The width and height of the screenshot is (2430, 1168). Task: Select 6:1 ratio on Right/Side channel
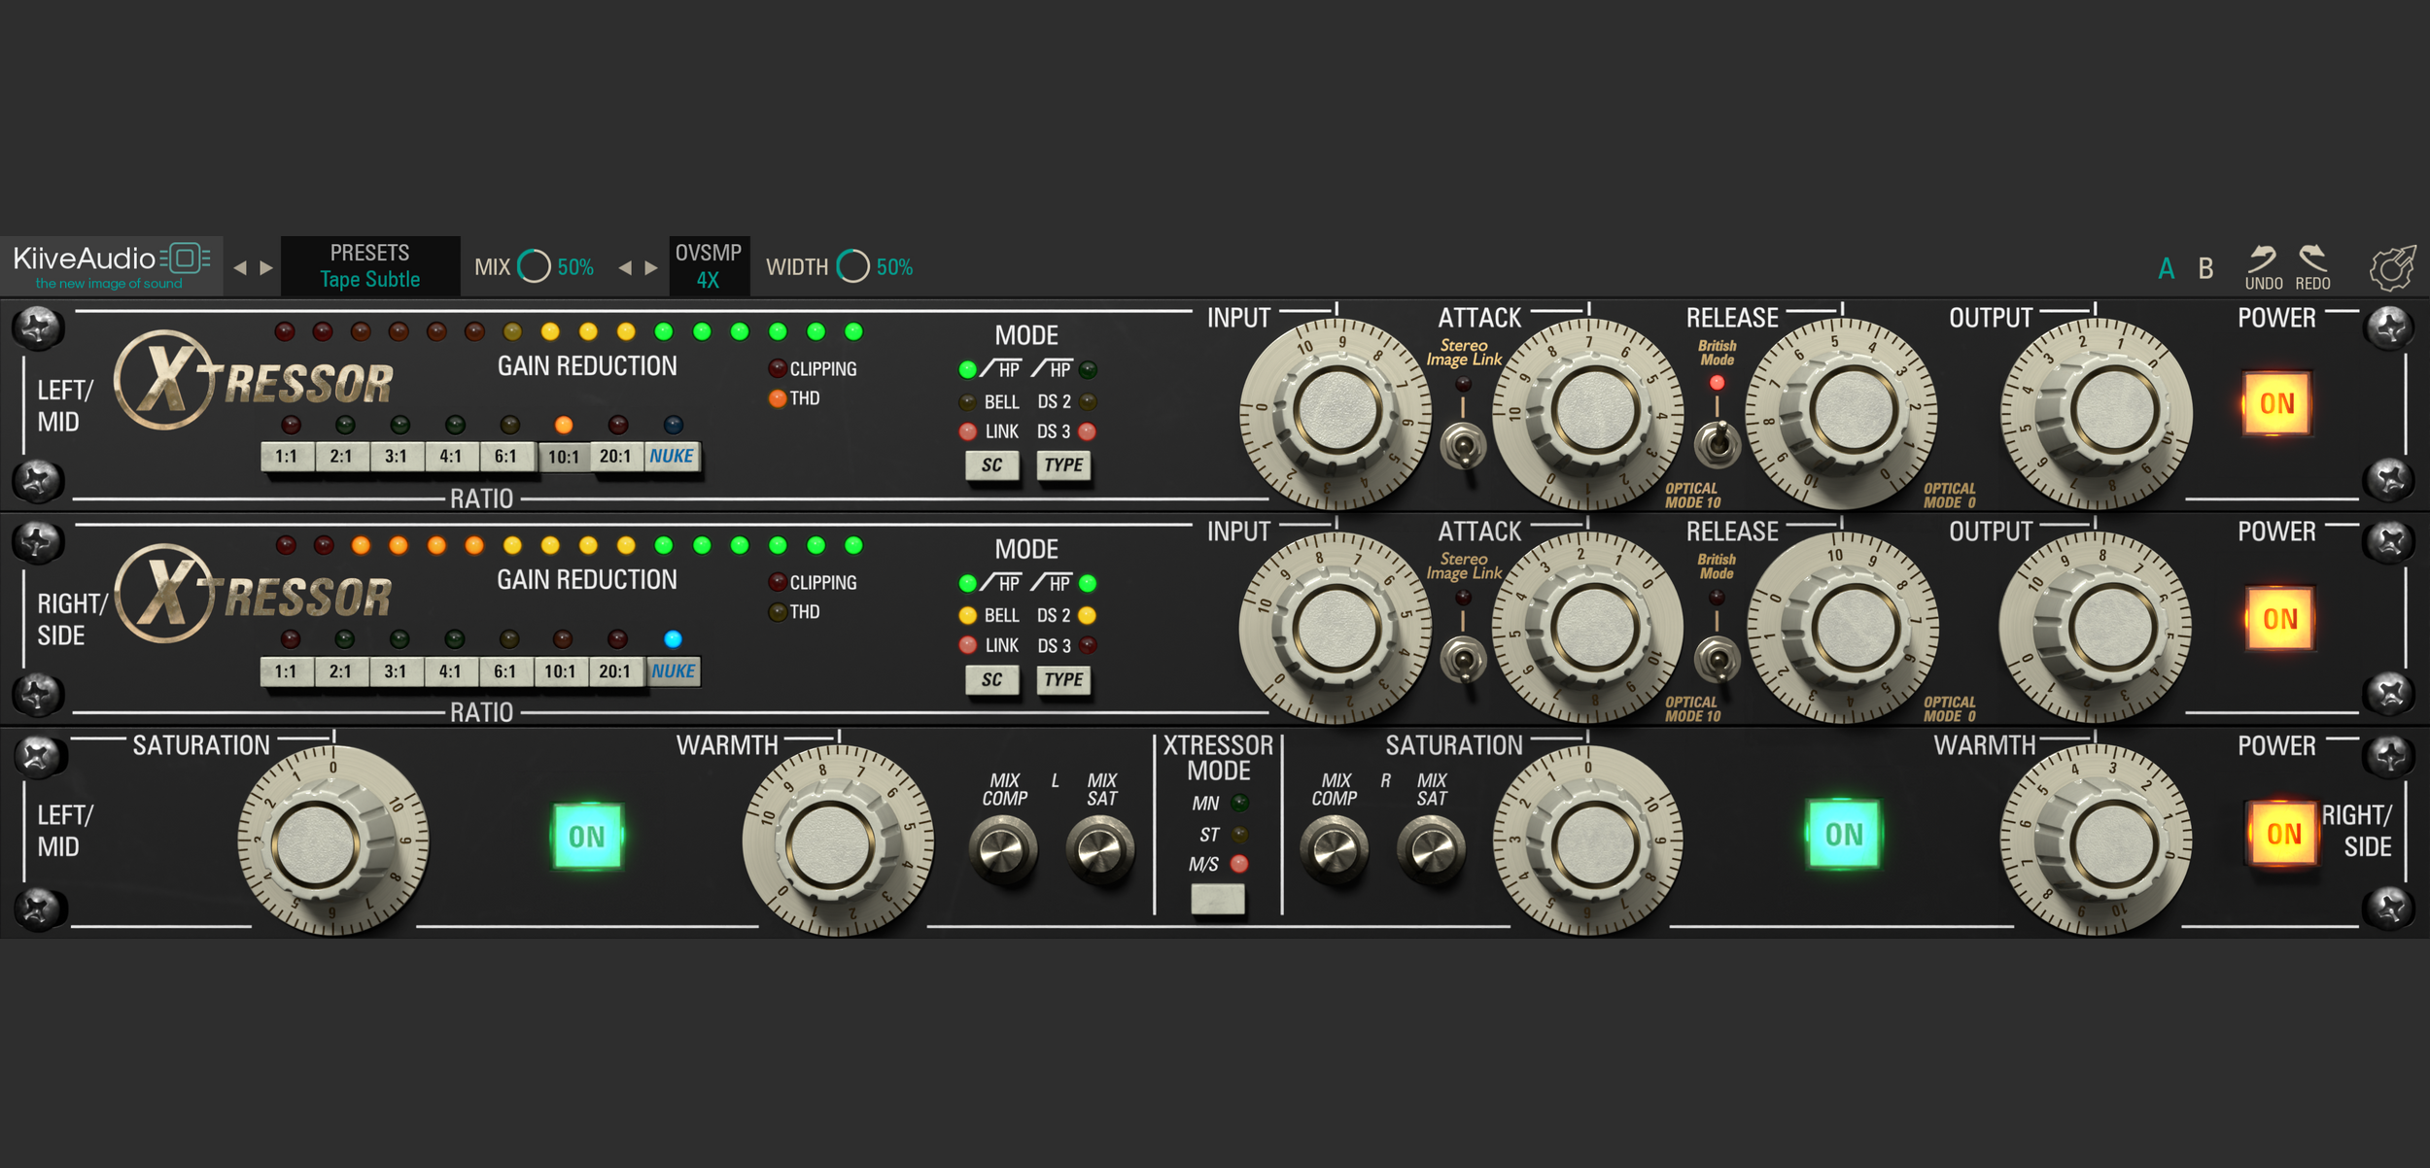point(505,671)
